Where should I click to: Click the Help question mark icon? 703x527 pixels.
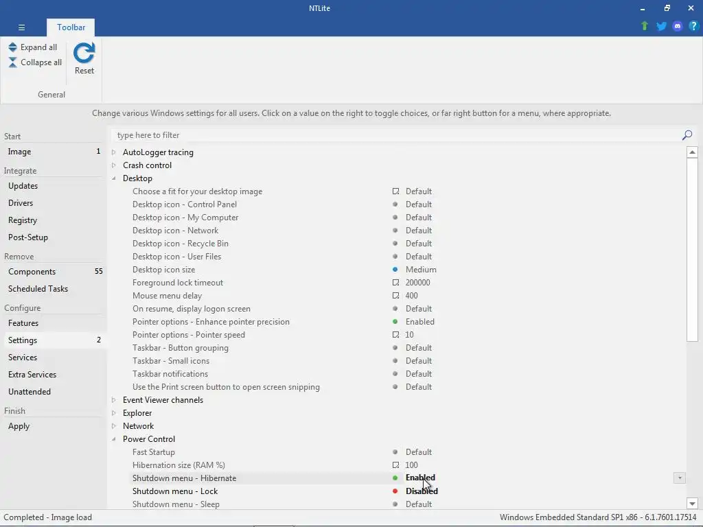[693, 26]
